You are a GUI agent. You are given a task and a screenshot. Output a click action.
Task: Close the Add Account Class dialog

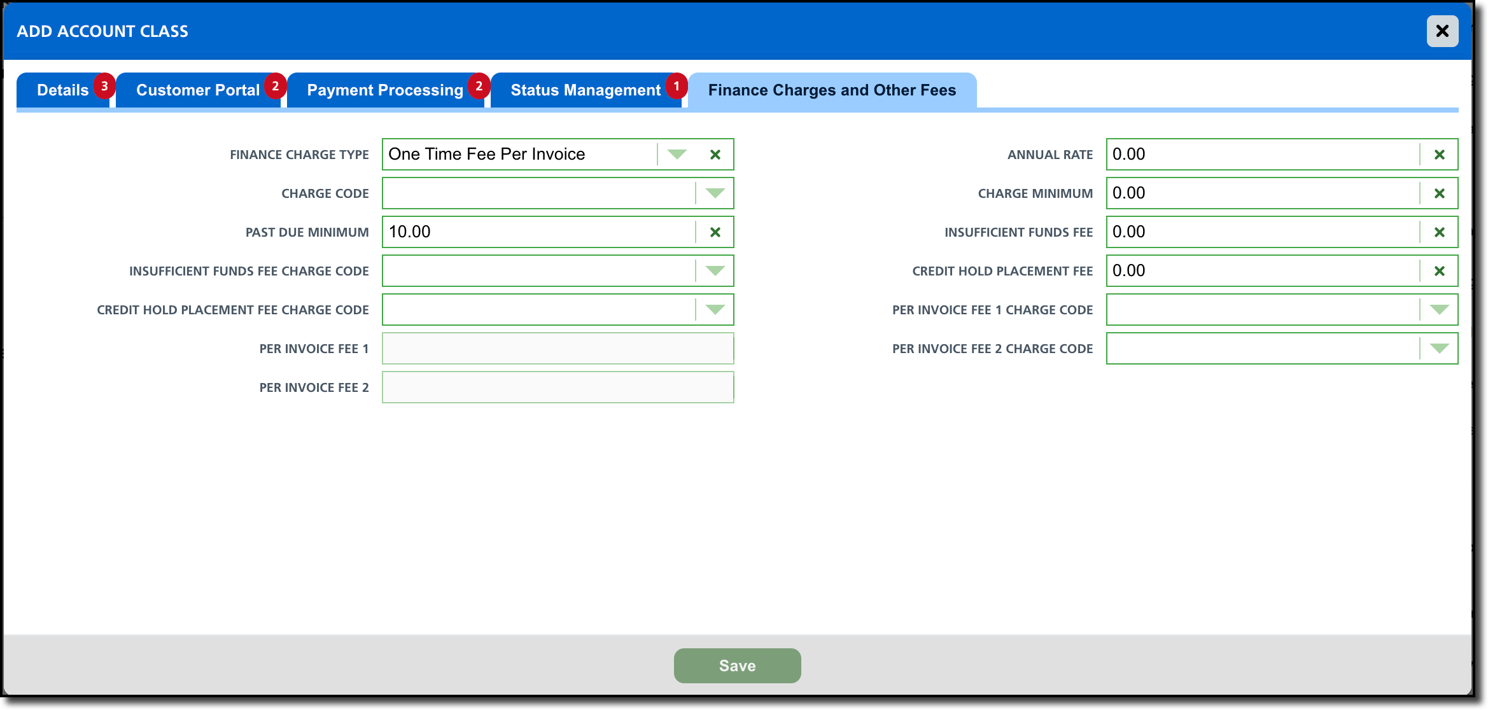(x=1442, y=31)
